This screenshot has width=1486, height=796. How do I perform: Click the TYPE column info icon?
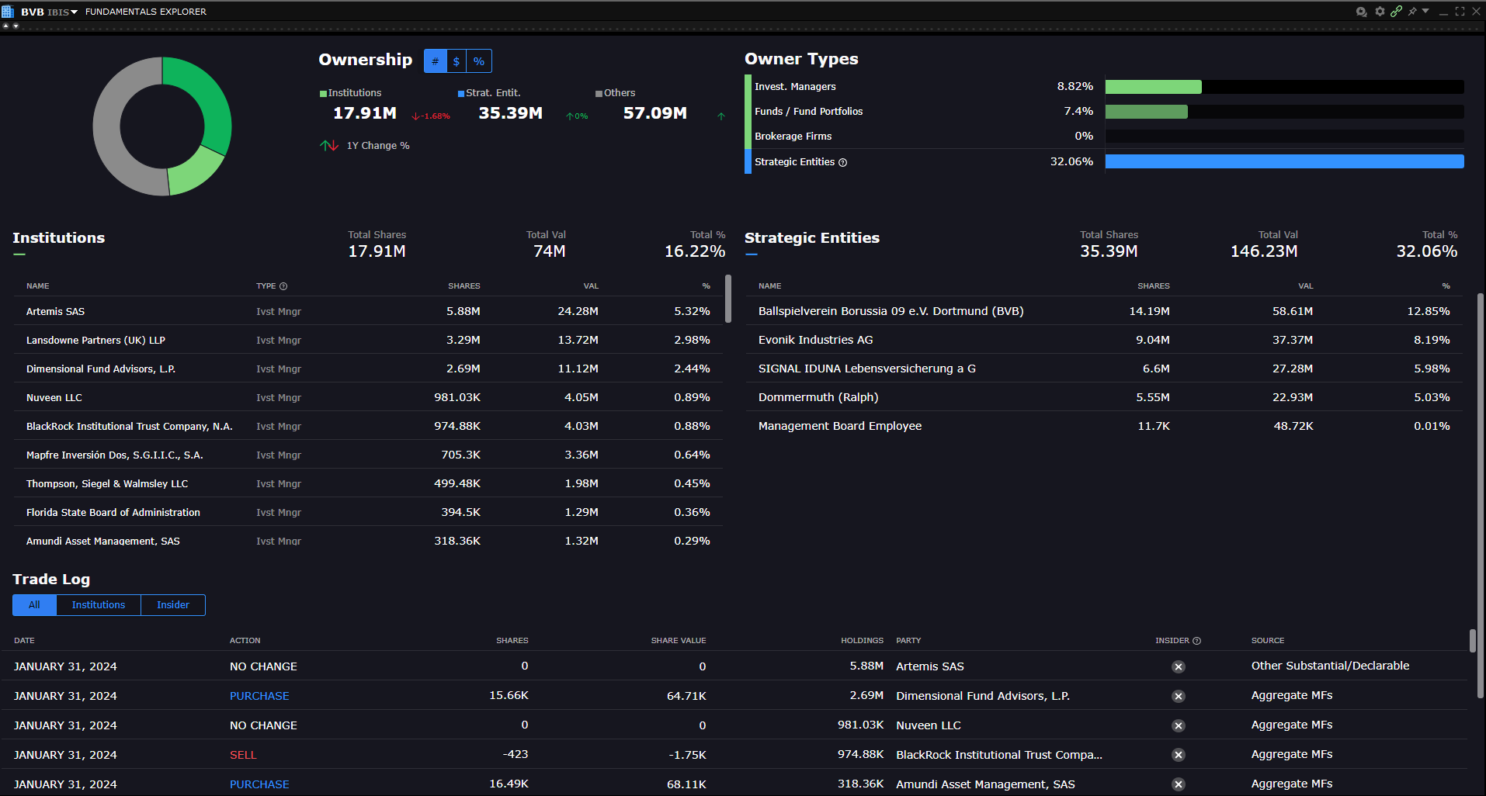click(283, 286)
